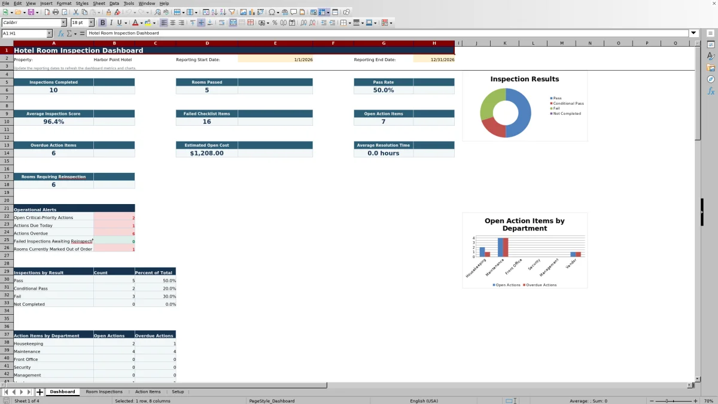Open the Tools menu
718x404 pixels.
tap(129, 4)
